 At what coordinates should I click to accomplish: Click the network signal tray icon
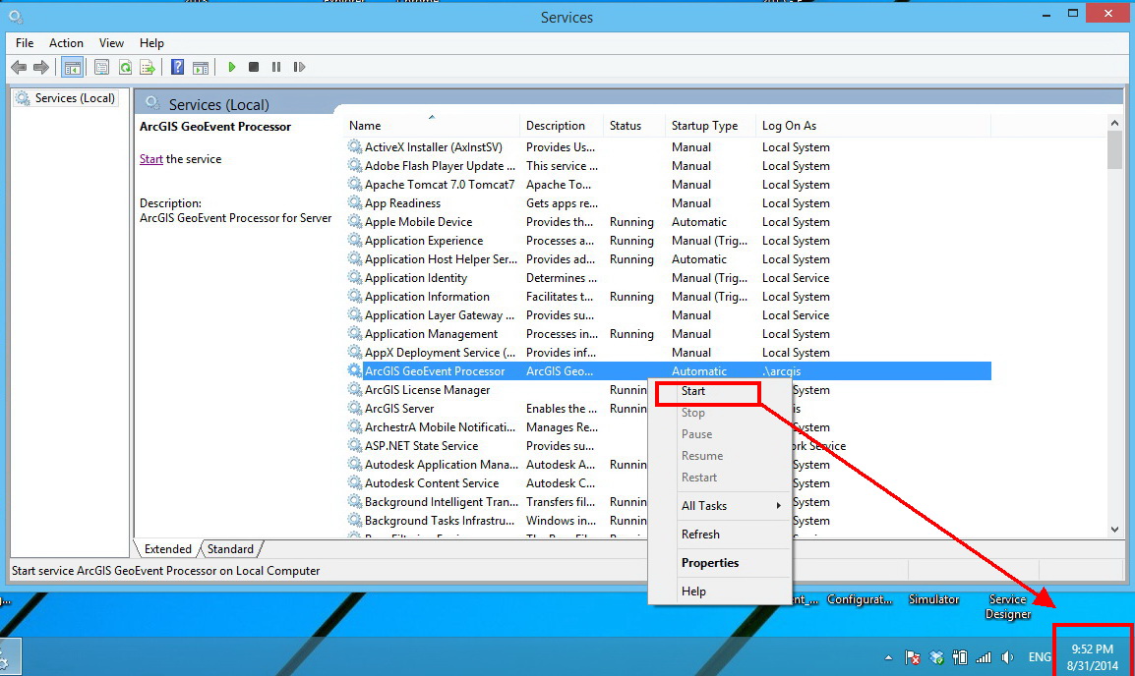coord(983,657)
